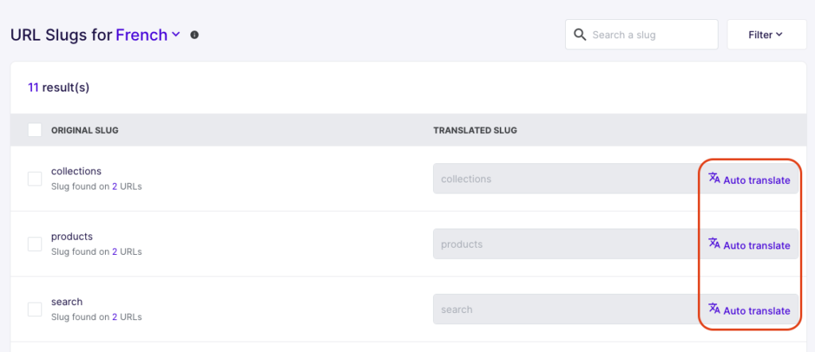Click the products translated slug field
Viewport: 815px width, 352px height.
(x=566, y=244)
